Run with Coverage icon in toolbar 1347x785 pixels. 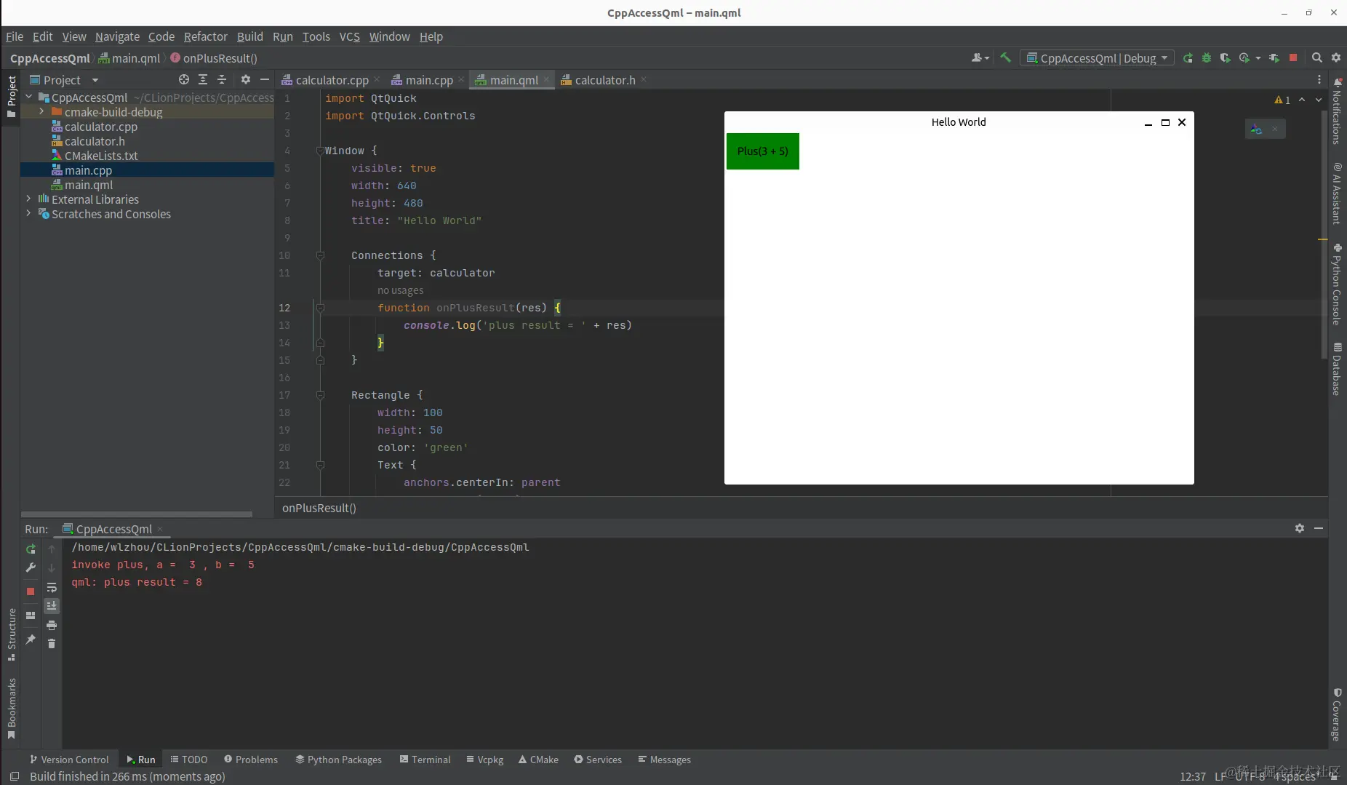[1225, 57]
